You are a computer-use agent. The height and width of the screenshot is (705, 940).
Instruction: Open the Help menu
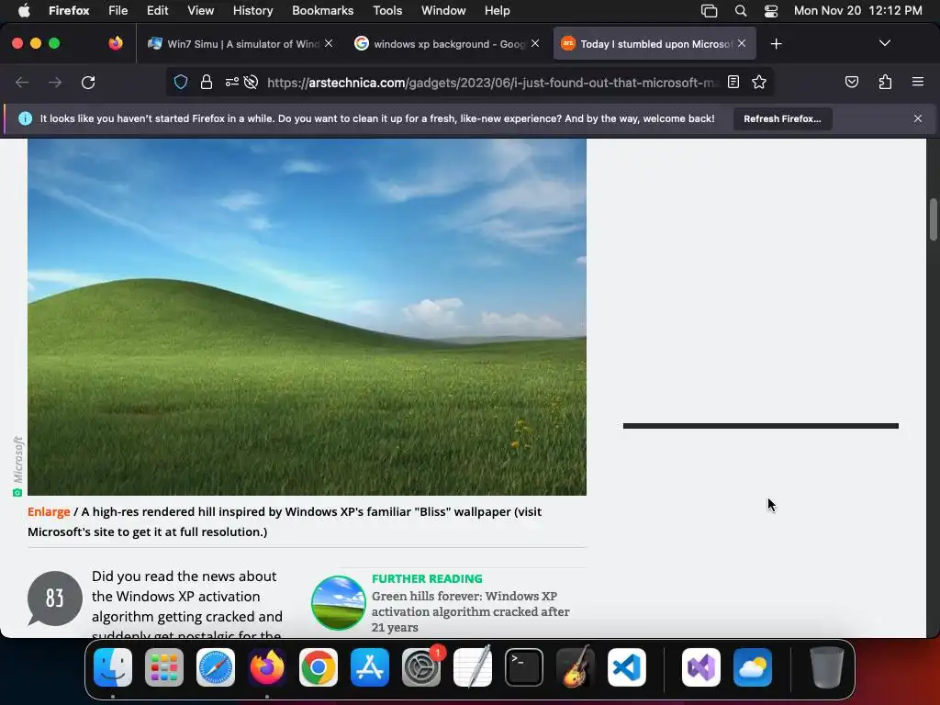tap(497, 10)
